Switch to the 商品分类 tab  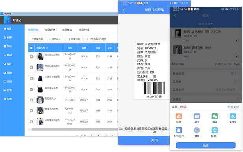50,30
